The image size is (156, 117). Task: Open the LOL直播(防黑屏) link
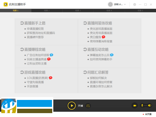(38, 78)
